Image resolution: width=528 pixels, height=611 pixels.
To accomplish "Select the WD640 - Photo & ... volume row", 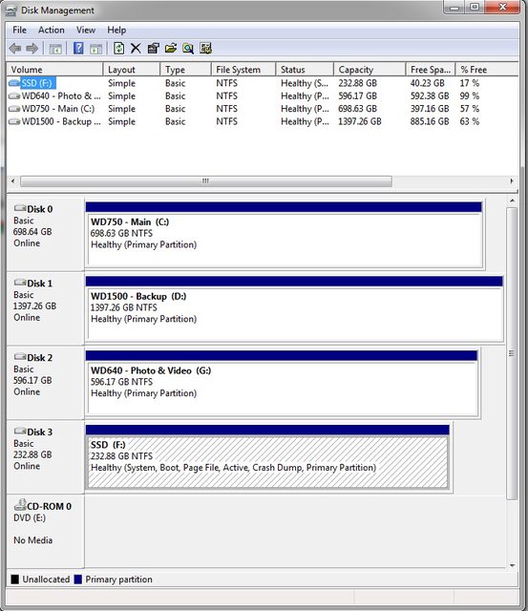I will point(263,95).
